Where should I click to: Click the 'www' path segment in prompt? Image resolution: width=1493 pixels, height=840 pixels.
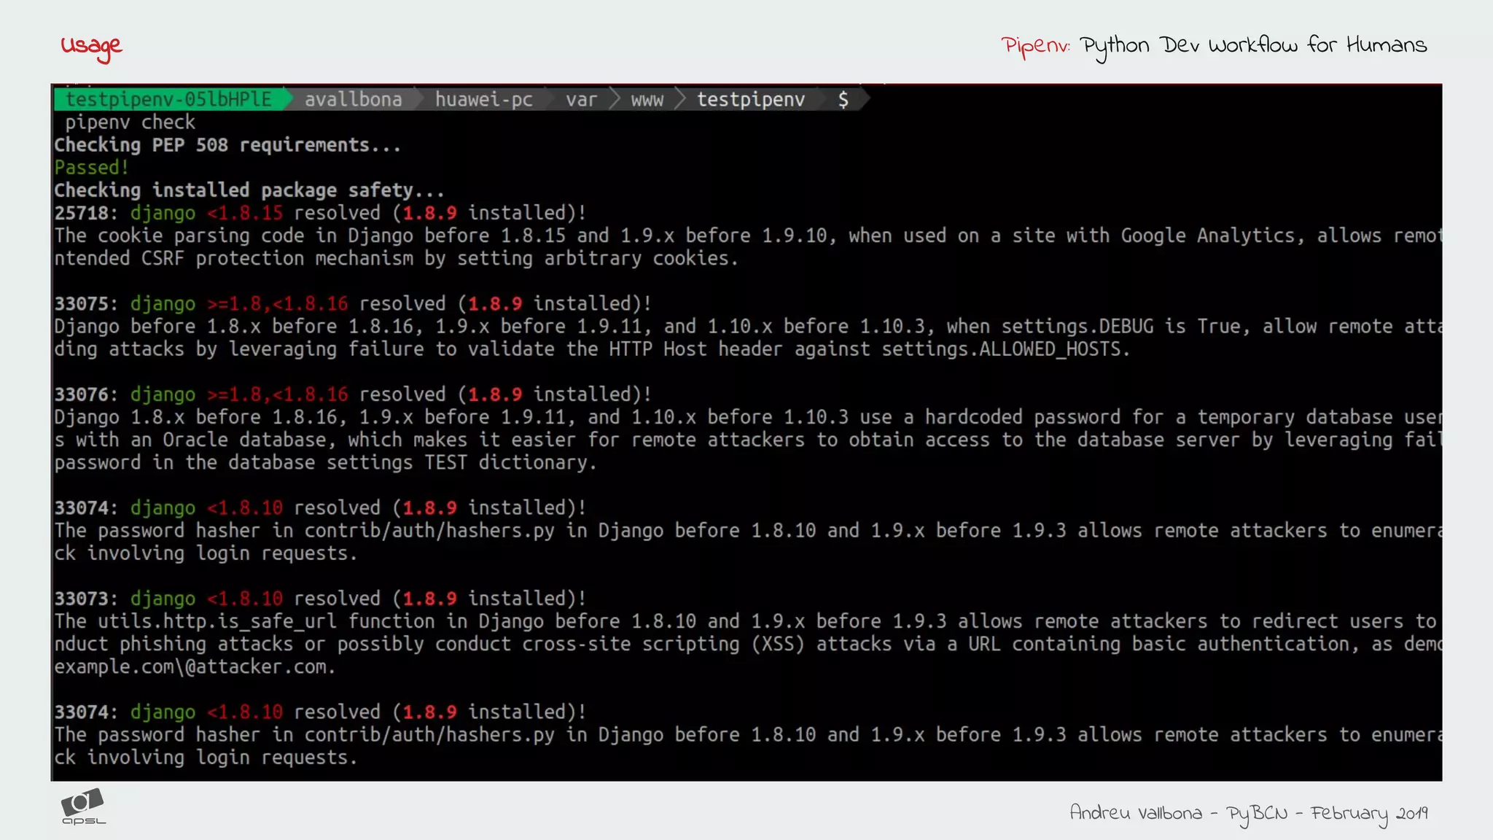point(647,99)
